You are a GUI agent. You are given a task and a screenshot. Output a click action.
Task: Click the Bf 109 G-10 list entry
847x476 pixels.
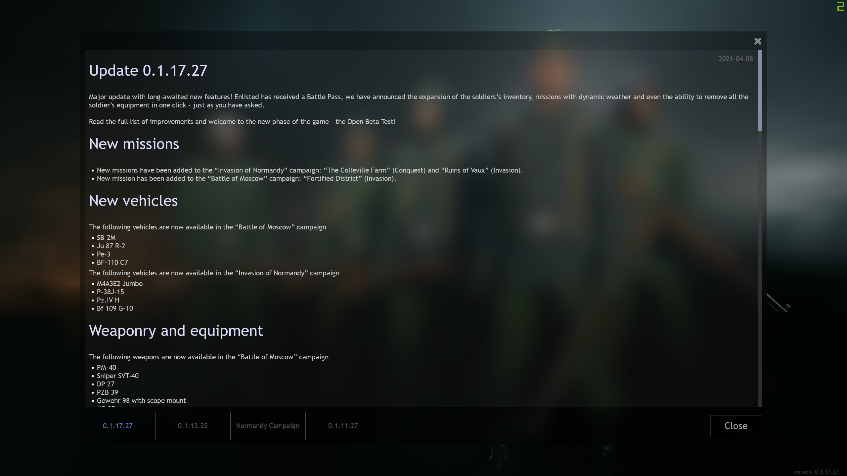[x=115, y=308]
